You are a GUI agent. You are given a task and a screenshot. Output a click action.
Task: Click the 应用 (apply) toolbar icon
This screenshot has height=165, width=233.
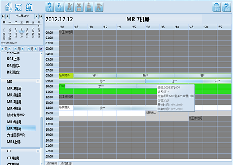pyautogui.click(x=99, y=7)
